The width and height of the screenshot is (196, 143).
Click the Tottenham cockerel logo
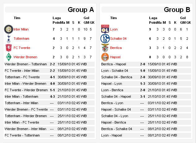coord(9,39)
